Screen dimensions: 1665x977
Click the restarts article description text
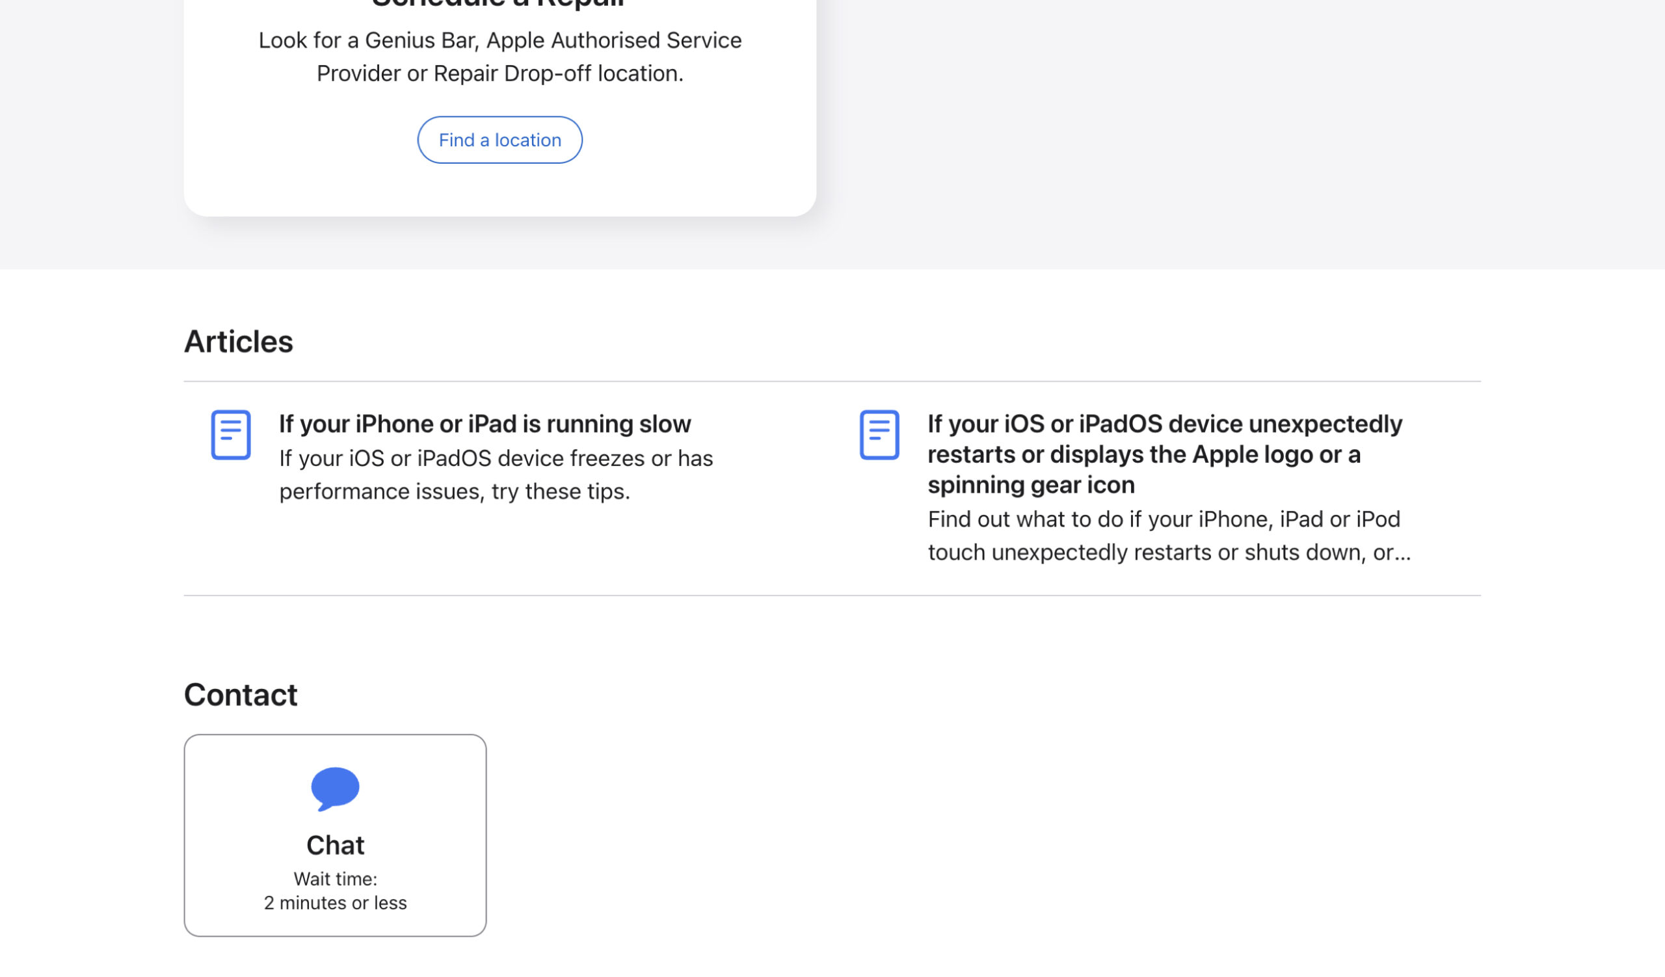(1169, 536)
